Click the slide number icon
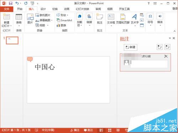This screenshot has height=133, width=178. (142, 20)
